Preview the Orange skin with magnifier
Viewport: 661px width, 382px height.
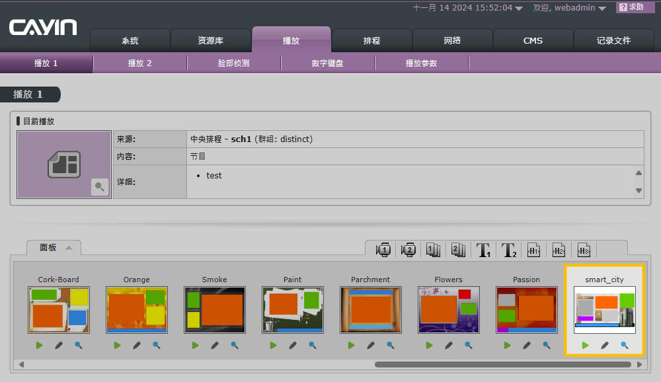coord(157,345)
